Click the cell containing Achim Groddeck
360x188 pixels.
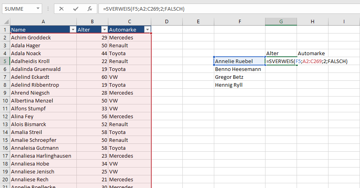(43, 38)
